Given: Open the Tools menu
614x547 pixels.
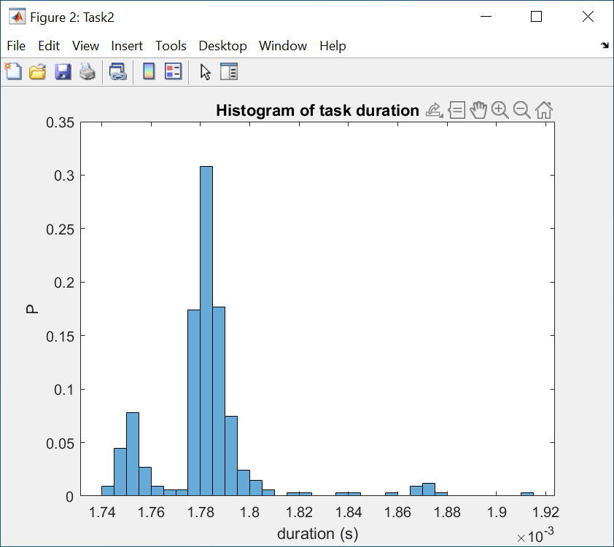Looking at the screenshot, I should 171,46.
